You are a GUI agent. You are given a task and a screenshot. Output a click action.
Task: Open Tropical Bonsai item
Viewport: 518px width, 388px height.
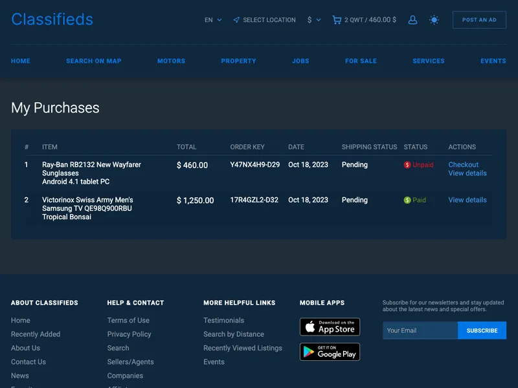(67, 217)
